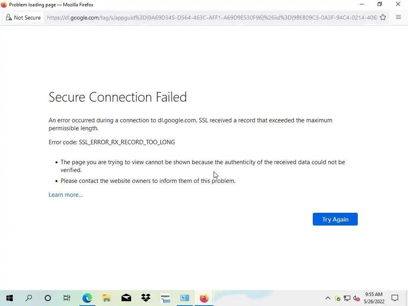Switch to Firefox on the taskbar
Screen dimensions: 408x306
pyautogui.click(x=204, y=298)
